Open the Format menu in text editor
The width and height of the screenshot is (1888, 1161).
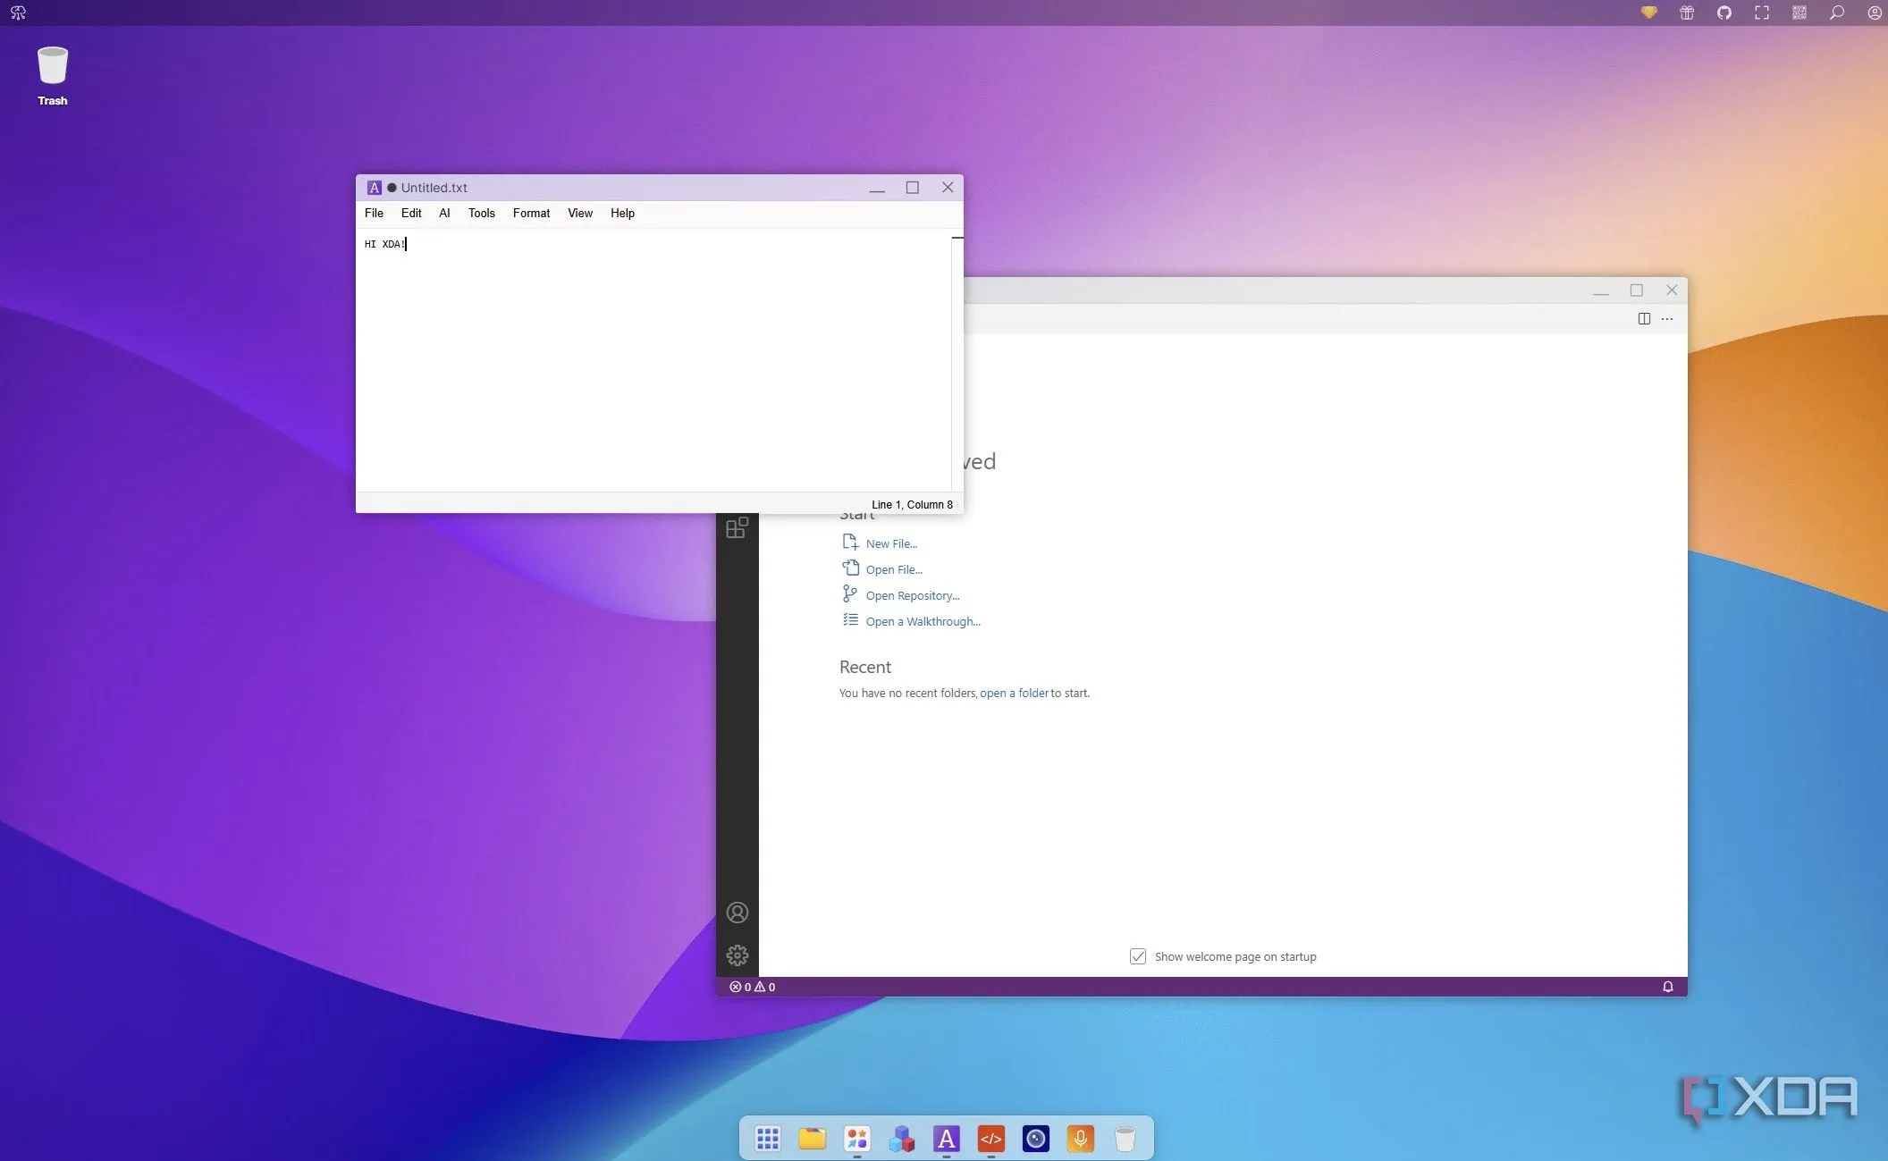(531, 213)
